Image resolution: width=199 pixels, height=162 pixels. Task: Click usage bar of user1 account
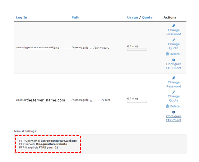pyautogui.click(x=136, y=102)
